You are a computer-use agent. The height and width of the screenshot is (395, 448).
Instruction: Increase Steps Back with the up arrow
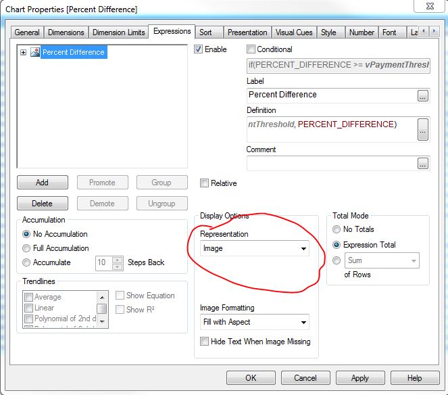coord(118,260)
